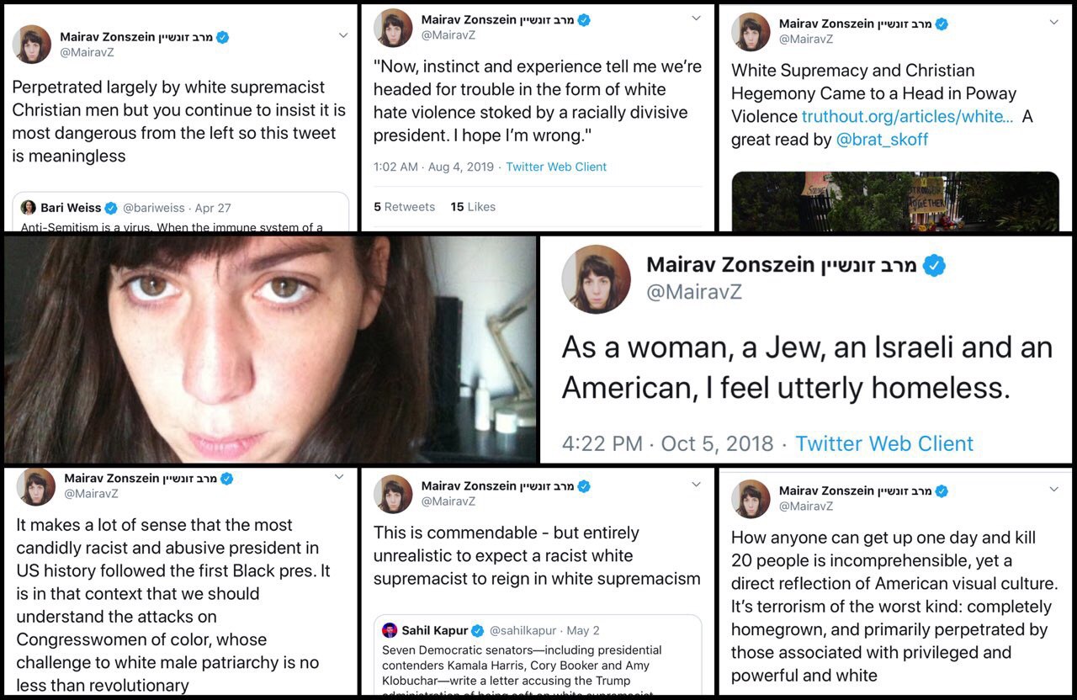The width and height of the screenshot is (1077, 700).
Task: Click avatar in "How anyone can get up" tweet
Action: [751, 498]
